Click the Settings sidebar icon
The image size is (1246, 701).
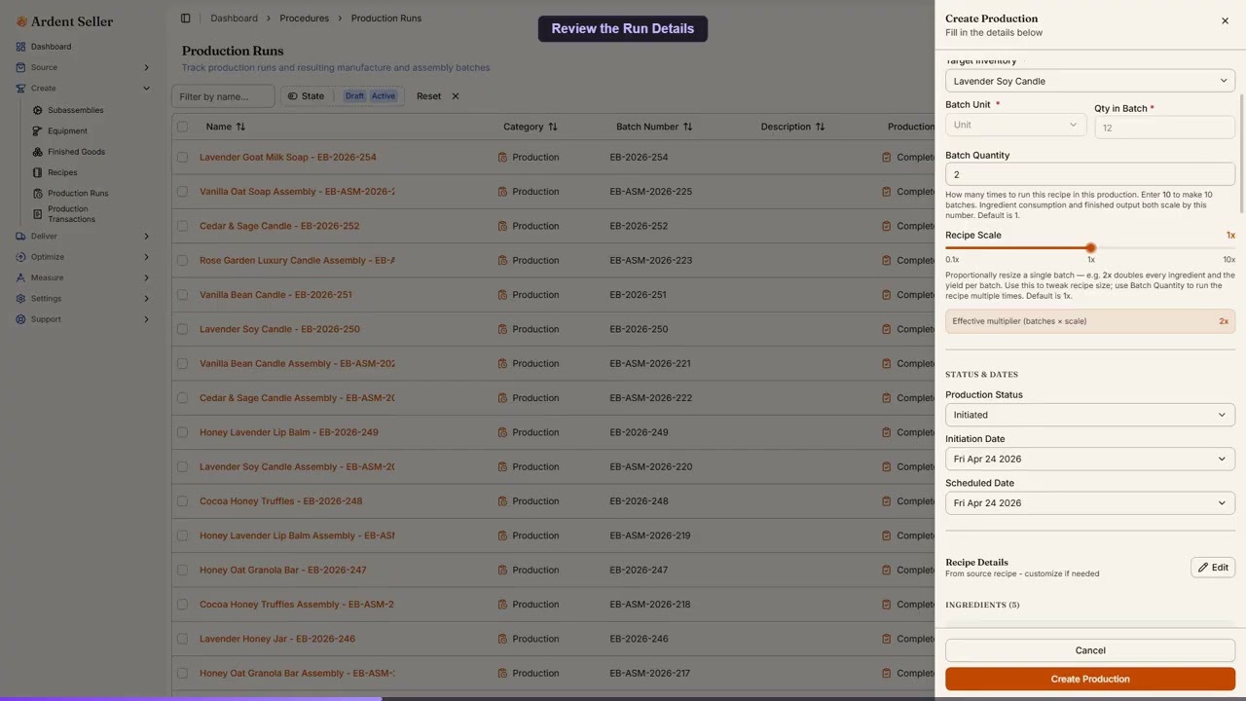pyautogui.click(x=20, y=299)
